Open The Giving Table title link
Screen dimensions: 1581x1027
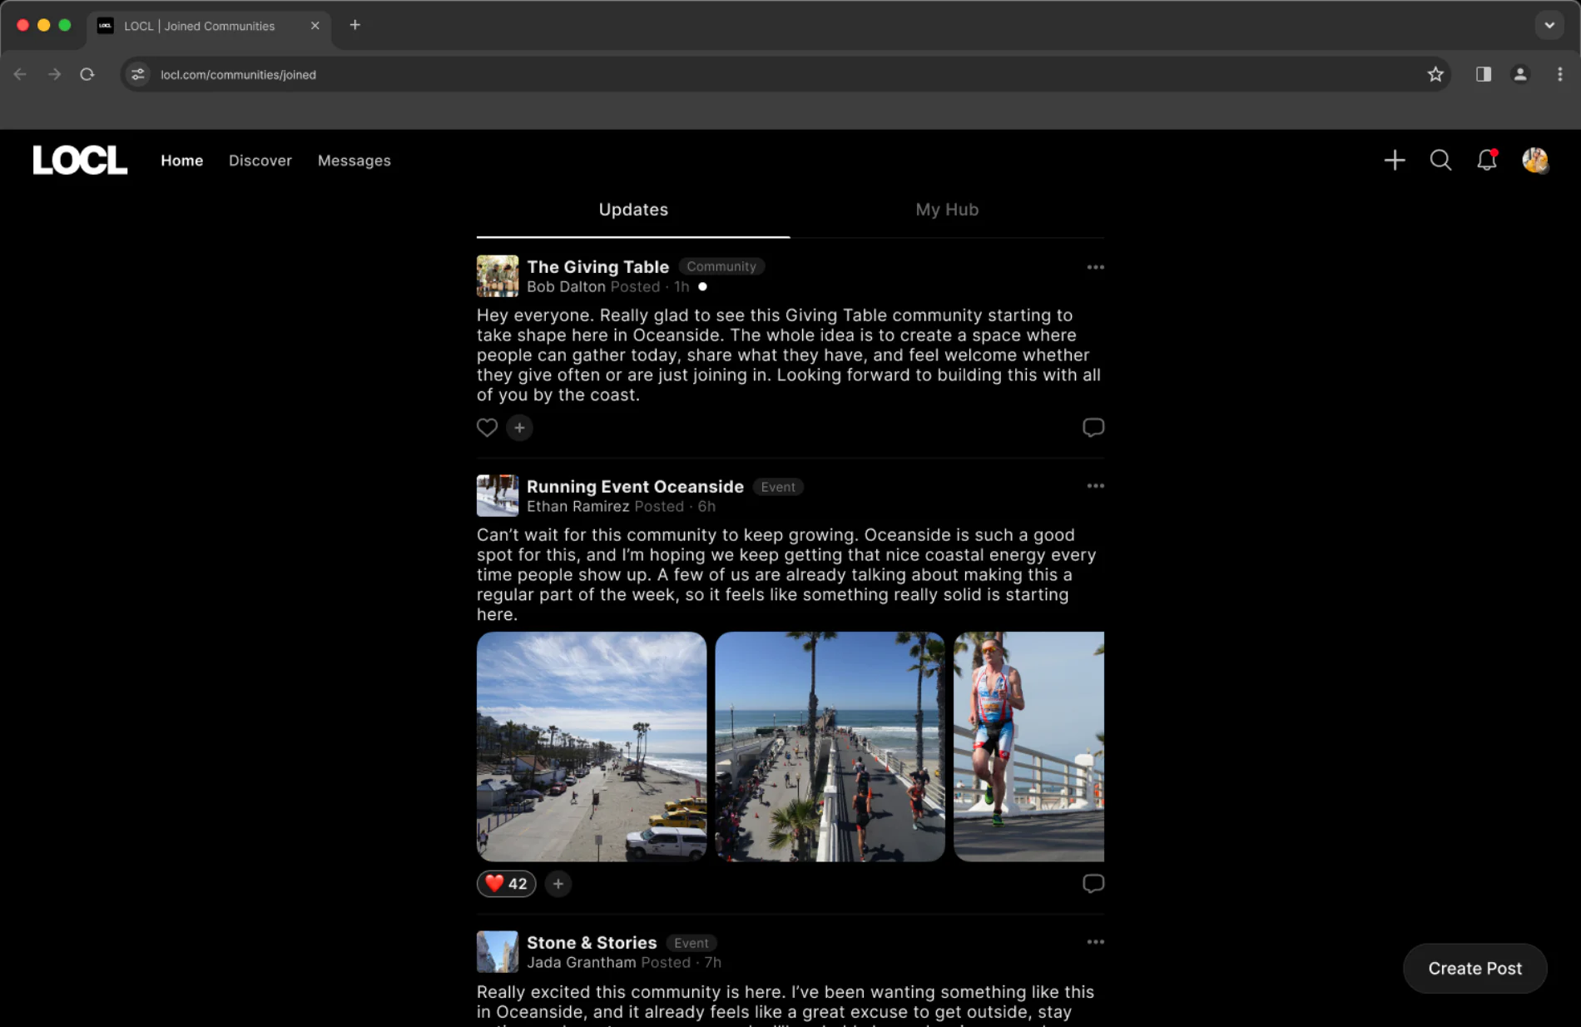click(x=597, y=266)
